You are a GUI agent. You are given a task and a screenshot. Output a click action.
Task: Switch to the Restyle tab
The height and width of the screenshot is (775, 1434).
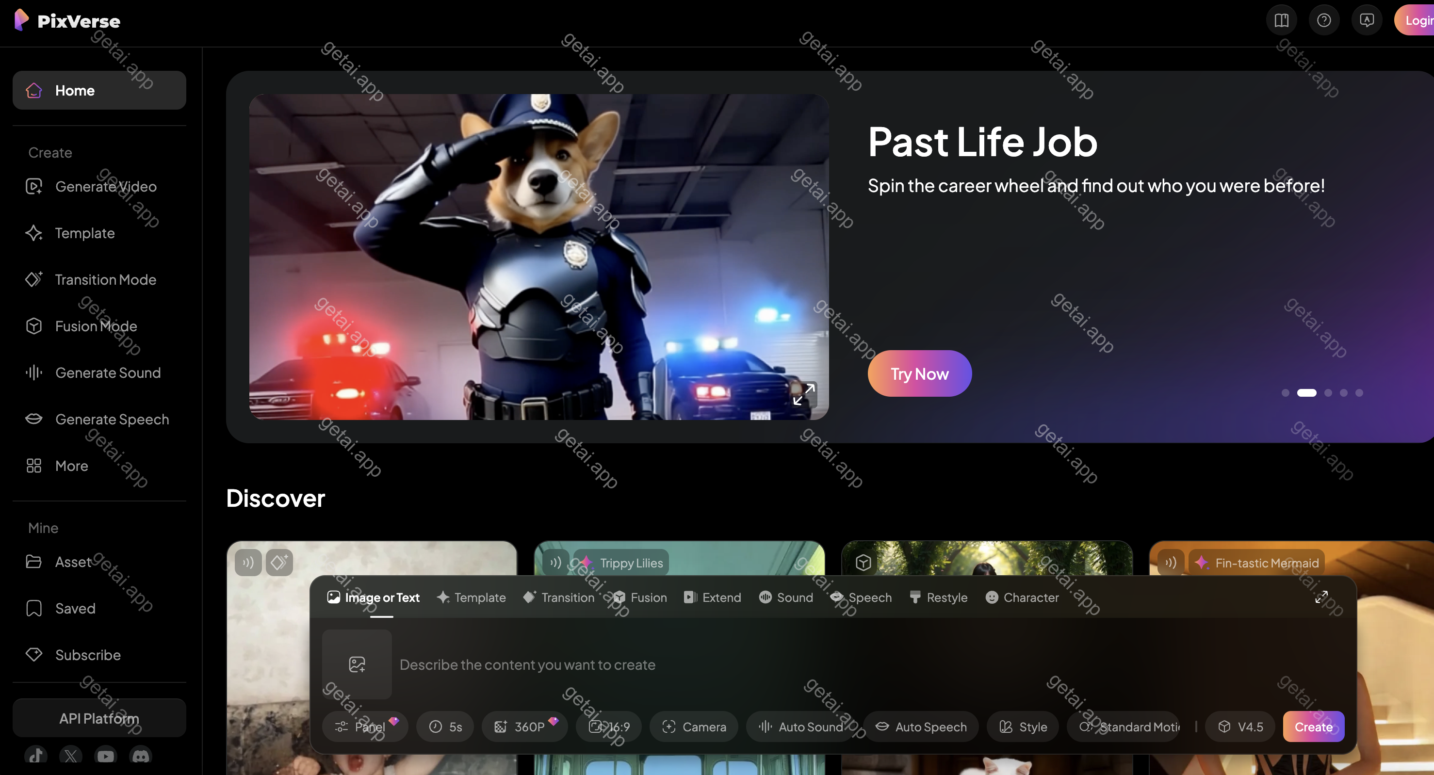point(939,597)
